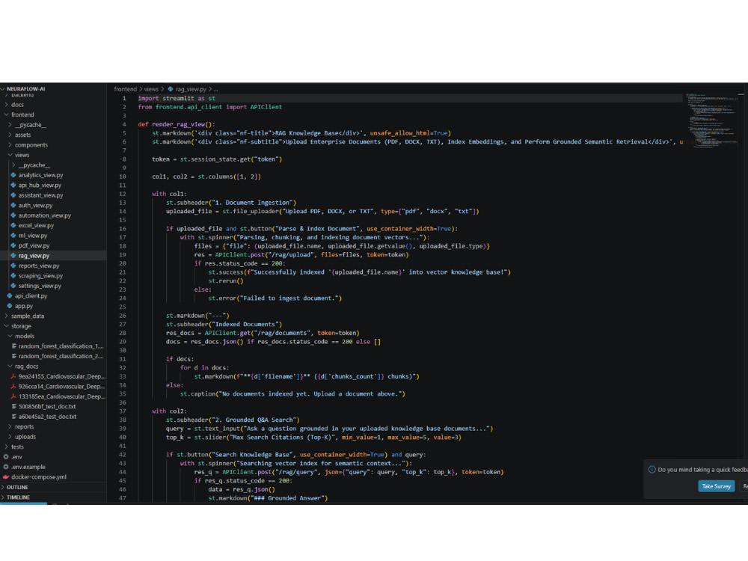This screenshot has height=561, width=748.
Task: Click 'Do you mind taking a quick' notification text
Action: [702, 470]
